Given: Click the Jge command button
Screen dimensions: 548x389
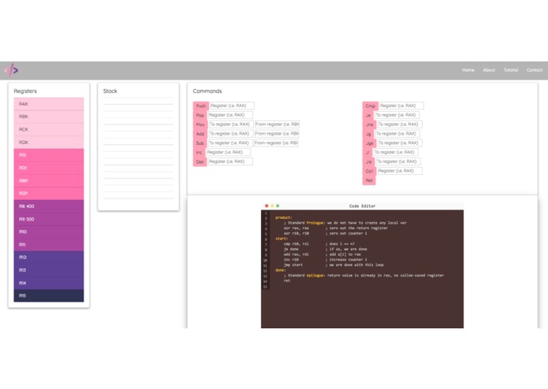Looking at the screenshot, I should point(370,143).
